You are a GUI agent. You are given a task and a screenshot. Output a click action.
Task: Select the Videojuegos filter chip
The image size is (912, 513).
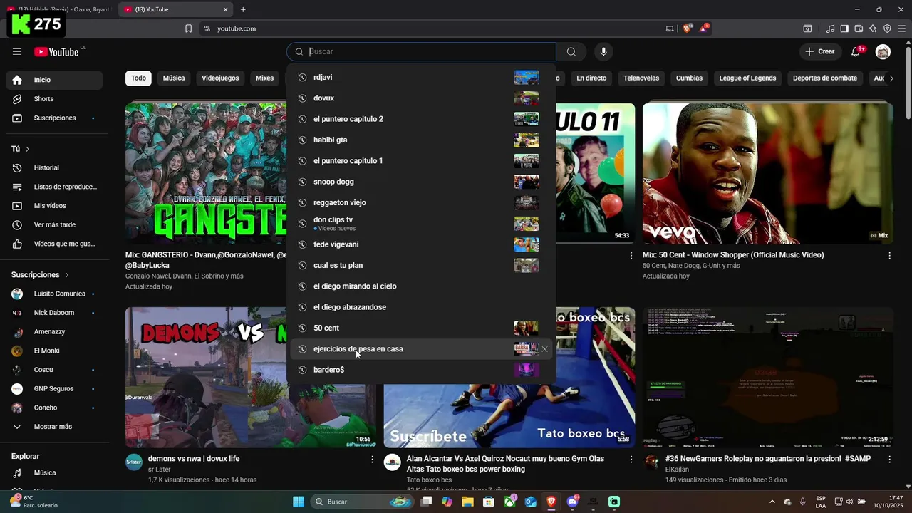(220, 78)
